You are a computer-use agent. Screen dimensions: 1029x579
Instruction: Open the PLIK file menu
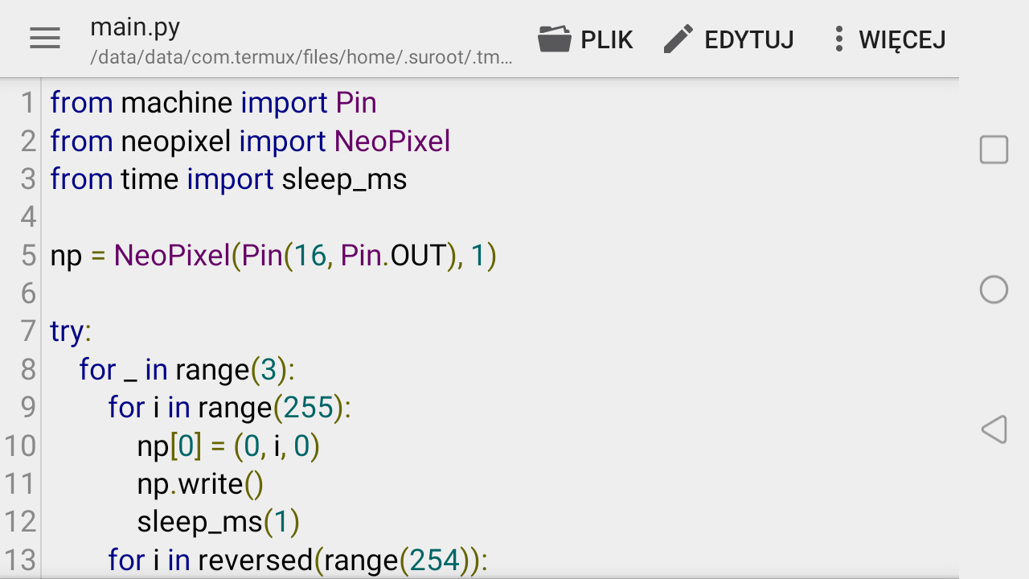(x=606, y=39)
